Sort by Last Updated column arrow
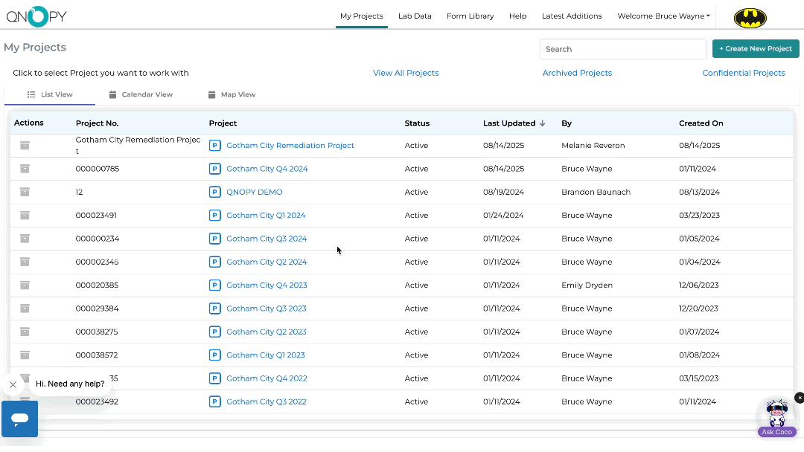The image size is (804, 452). [x=543, y=123]
